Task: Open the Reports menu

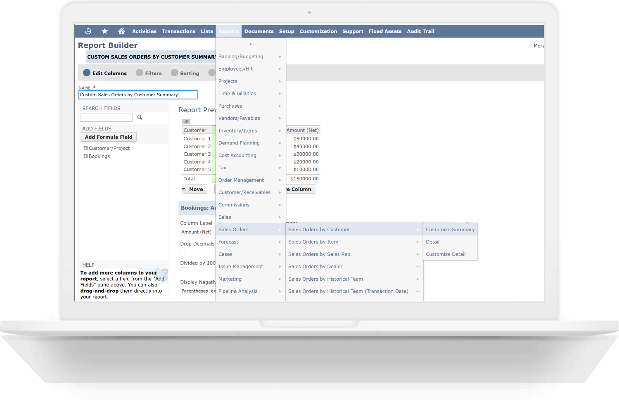Action: tap(228, 31)
